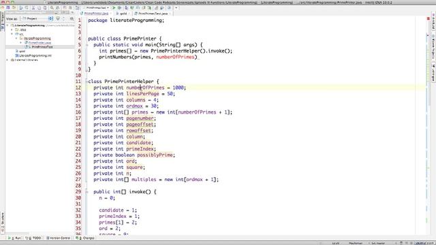The width and height of the screenshot is (436, 245).
Task: Switch to the gold editor tab
Action: coord(123,14)
